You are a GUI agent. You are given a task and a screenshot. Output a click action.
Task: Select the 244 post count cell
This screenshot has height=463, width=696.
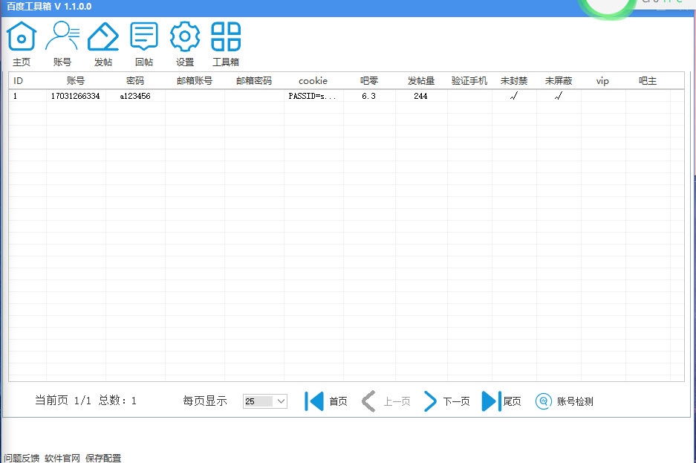coord(421,96)
